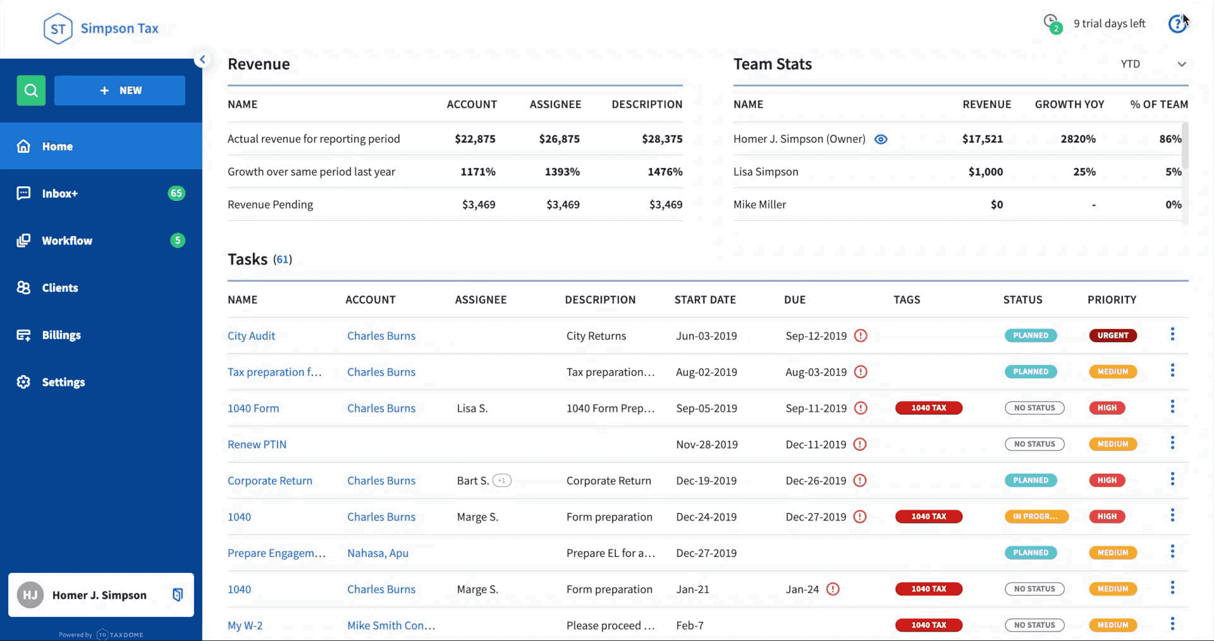Screen dimensions: 1214x641
Task: Open the City Audit task link
Action: coord(251,336)
